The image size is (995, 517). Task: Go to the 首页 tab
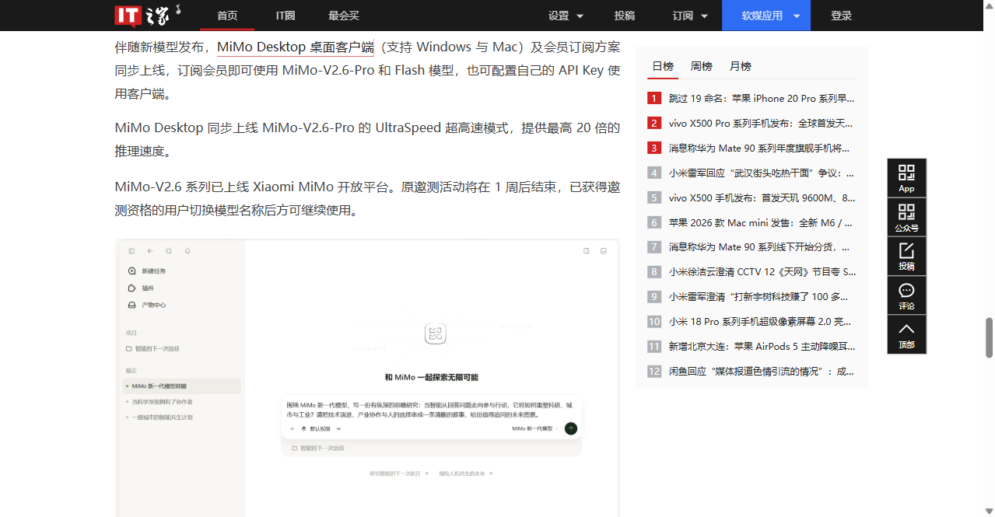point(227,16)
